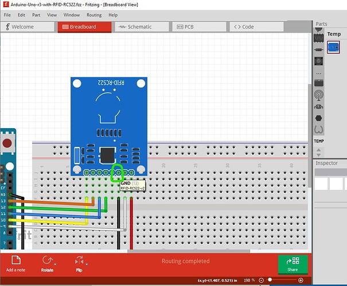This screenshot has width=347, height=286.
Task: Open the Window menu
Action: 72,15
